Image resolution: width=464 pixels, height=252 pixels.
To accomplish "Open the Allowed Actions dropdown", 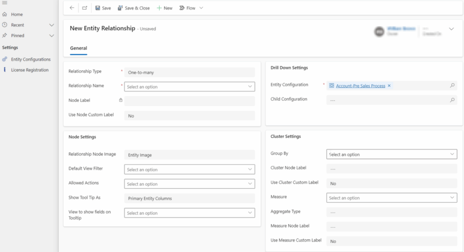I will point(189,184).
